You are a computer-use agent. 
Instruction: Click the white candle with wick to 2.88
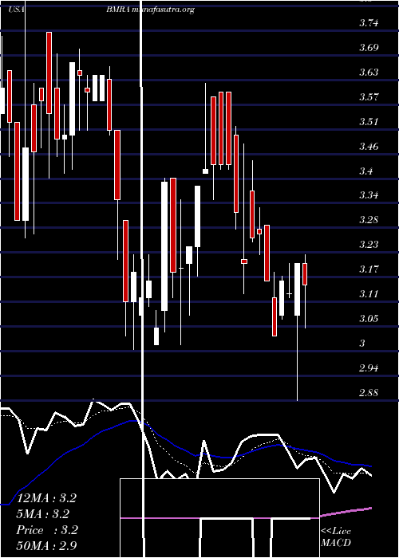(x=297, y=289)
